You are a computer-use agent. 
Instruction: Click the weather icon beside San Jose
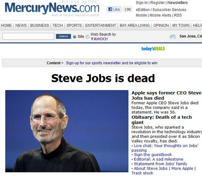click(173, 36)
